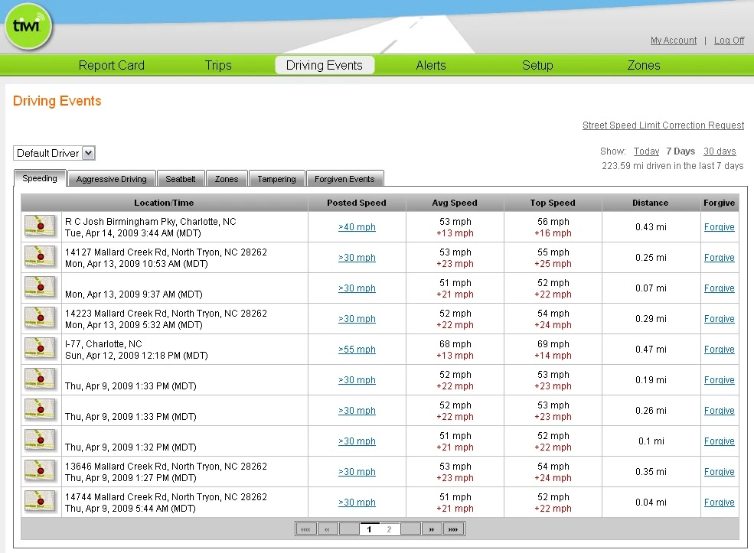754x553 pixels.
Task: Open the Setup menu
Action: point(537,65)
